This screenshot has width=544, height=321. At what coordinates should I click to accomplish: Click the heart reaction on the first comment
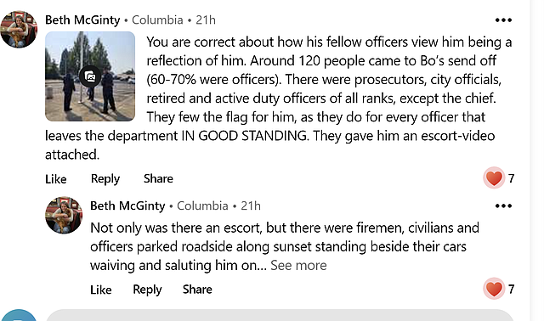494,178
